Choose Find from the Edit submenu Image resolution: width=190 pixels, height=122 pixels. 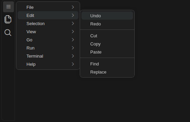coord(107,64)
